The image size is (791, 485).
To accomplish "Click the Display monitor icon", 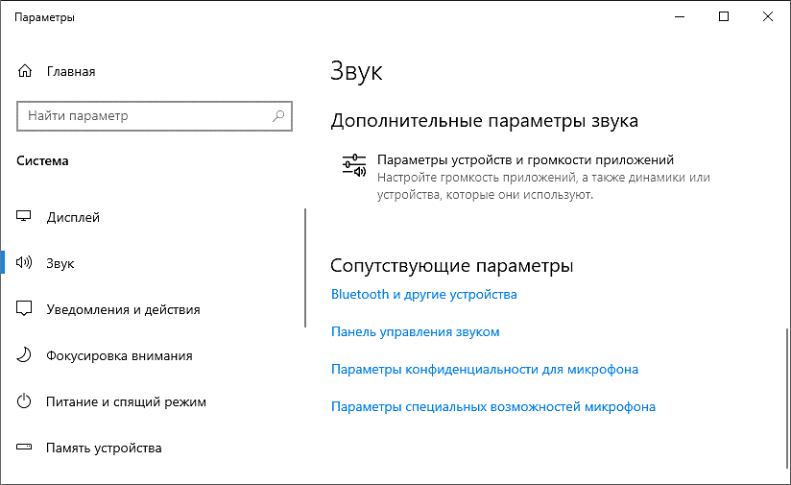I will click(25, 217).
